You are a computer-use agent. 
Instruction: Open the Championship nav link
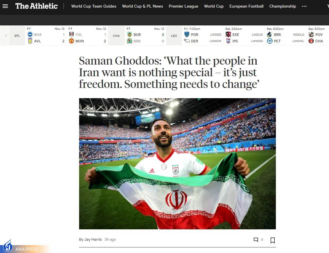[x=283, y=6]
